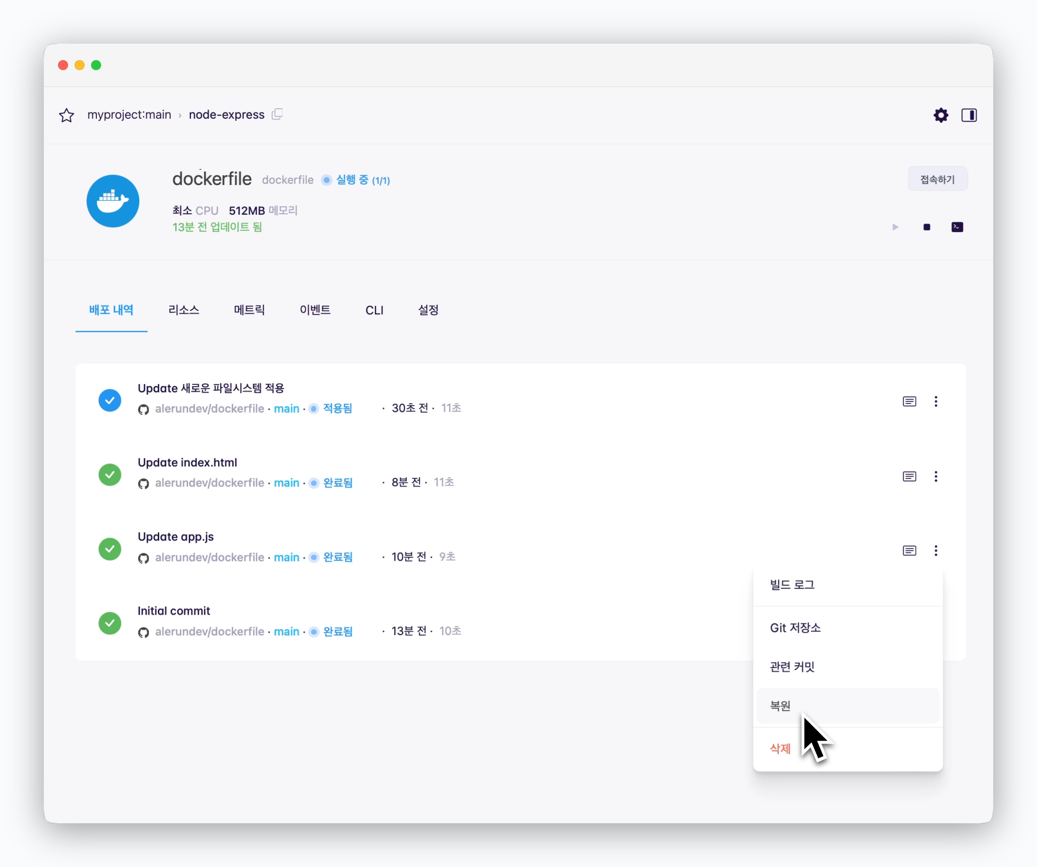Click the 실행 중 (1/1) status

[x=363, y=180]
